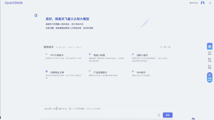214x120 pixels.
Task: Click the link beside the avatar
Action: tap(193, 3)
